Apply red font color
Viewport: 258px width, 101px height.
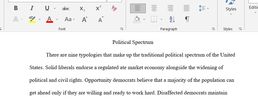pos(50,19)
